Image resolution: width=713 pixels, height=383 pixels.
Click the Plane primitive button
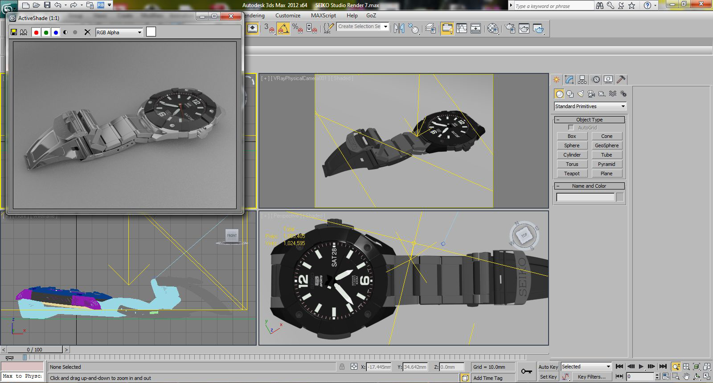coord(606,173)
